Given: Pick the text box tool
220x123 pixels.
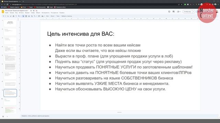Looking at the screenshot, I should [26, 16].
